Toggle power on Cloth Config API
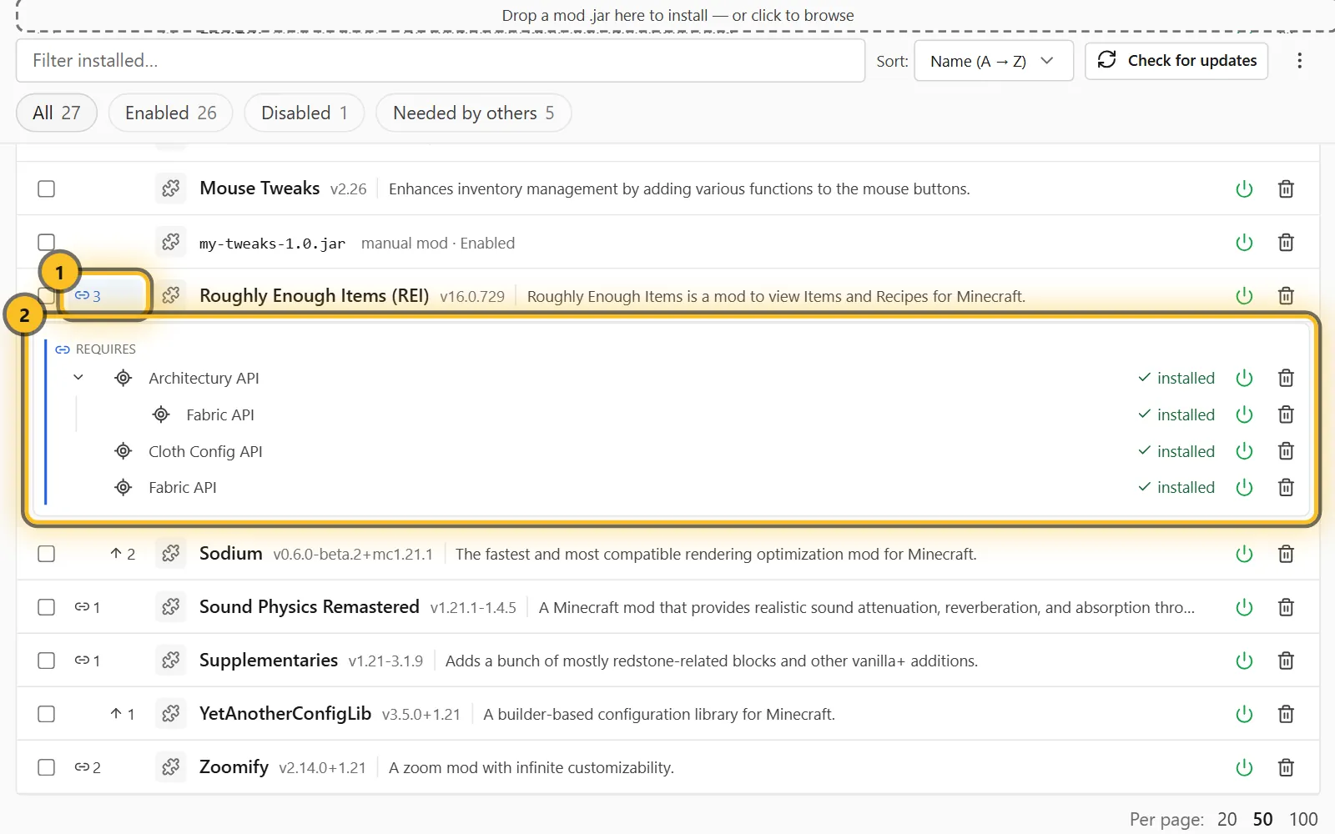 point(1244,451)
